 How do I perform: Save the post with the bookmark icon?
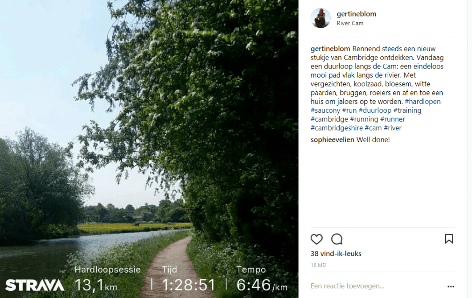tap(449, 239)
